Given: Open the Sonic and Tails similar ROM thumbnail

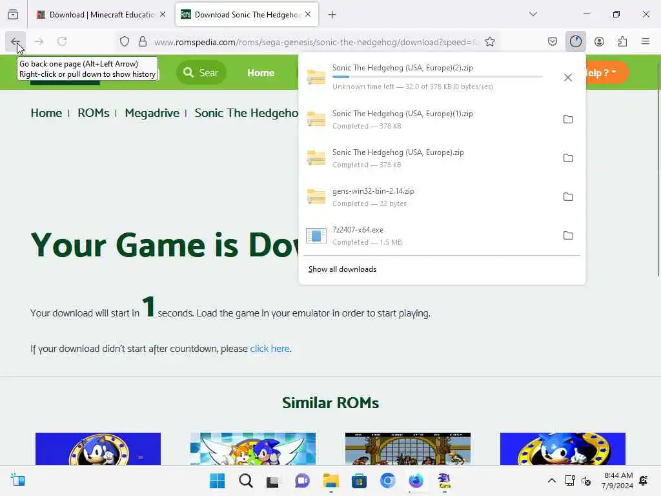Looking at the screenshot, I should pos(253,449).
